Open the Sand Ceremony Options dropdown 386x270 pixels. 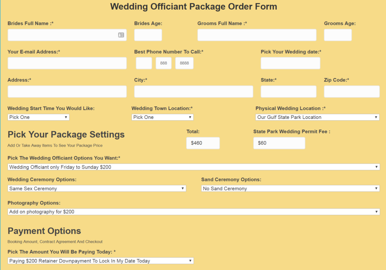(290, 189)
